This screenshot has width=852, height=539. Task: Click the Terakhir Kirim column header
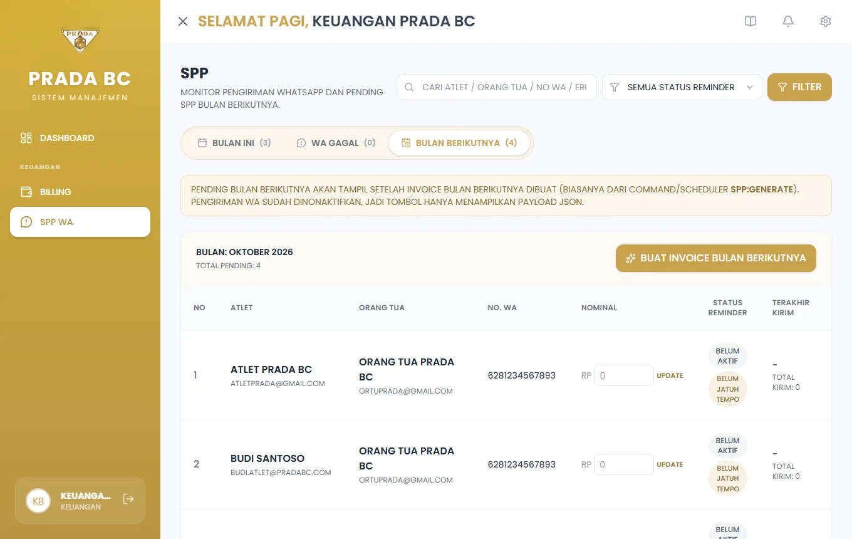click(791, 308)
